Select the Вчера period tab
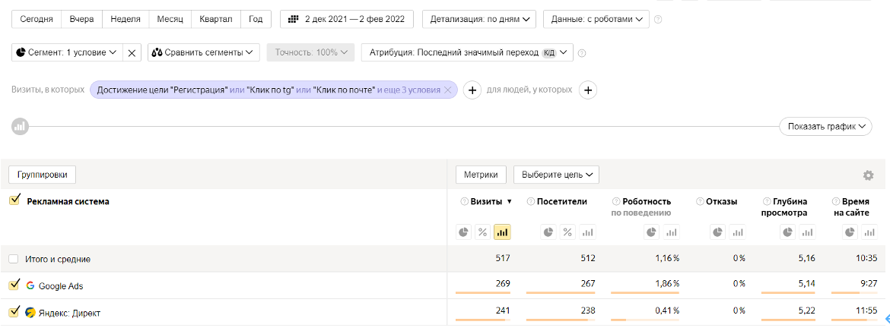 [81, 19]
